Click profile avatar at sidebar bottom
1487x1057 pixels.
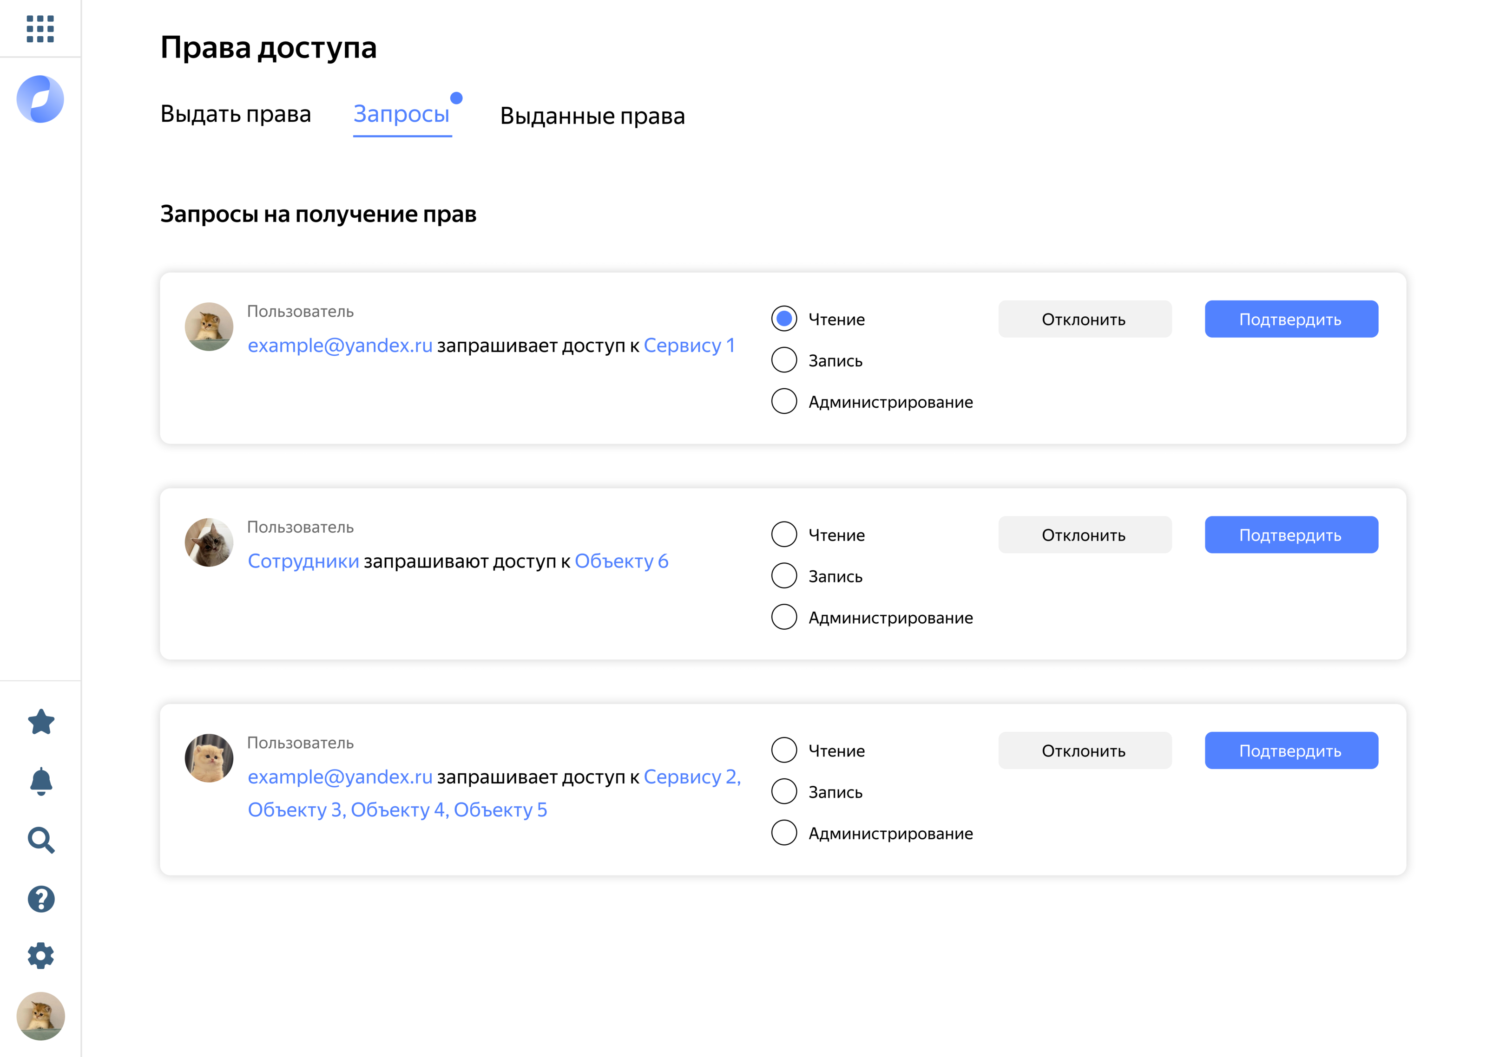40,1016
